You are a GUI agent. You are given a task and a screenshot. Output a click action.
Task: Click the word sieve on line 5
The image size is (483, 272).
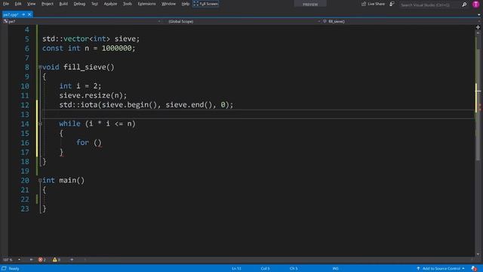point(125,39)
